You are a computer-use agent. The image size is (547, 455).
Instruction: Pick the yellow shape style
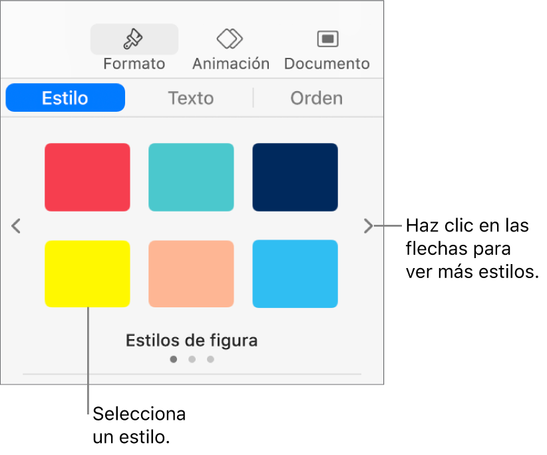pyautogui.click(x=87, y=274)
